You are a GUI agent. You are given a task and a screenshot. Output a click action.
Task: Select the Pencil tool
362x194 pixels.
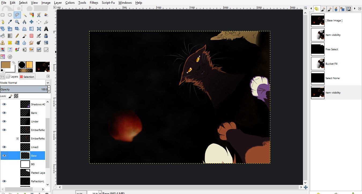[17, 36]
